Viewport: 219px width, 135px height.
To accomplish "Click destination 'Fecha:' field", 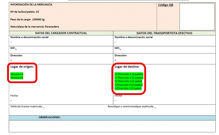I will tap(119, 96).
